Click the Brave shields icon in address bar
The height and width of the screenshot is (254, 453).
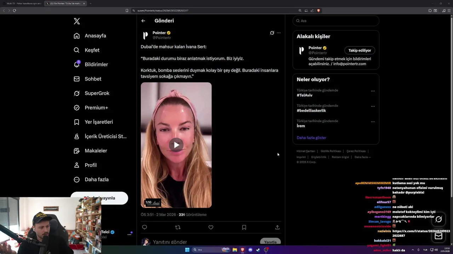[318, 11]
